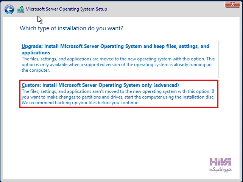
Task: Click the 'Which type of installation do you want?' heading
Action: coord(71,28)
